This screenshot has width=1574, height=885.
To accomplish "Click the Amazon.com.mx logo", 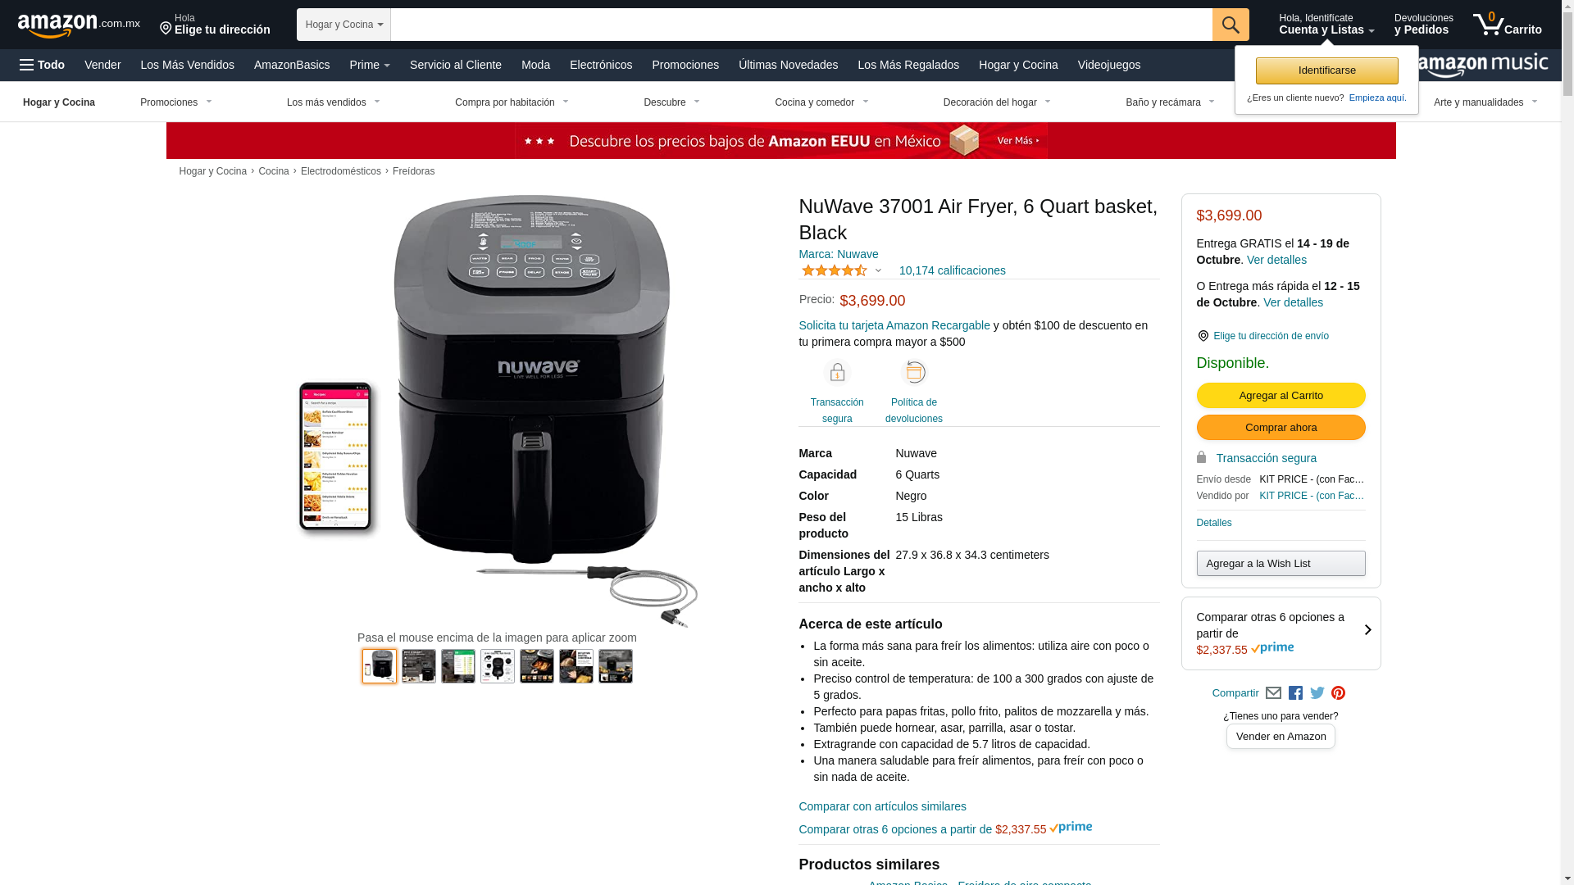I will (x=79, y=25).
